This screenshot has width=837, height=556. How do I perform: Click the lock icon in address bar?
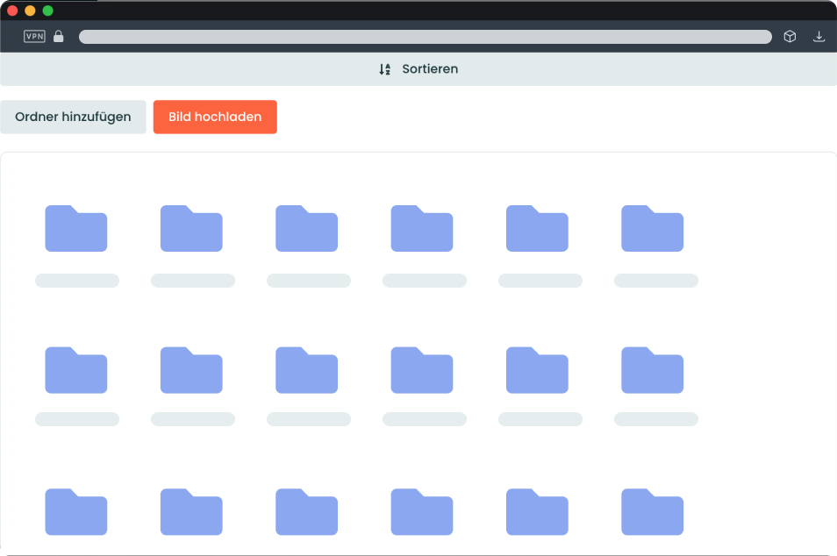tap(59, 36)
